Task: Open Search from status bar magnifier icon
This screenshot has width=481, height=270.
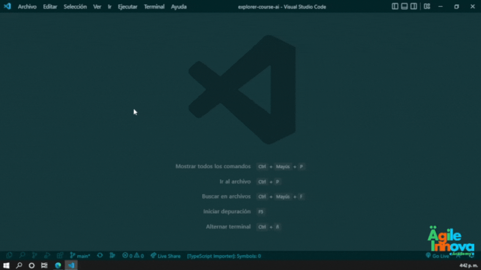Action: coord(22,256)
